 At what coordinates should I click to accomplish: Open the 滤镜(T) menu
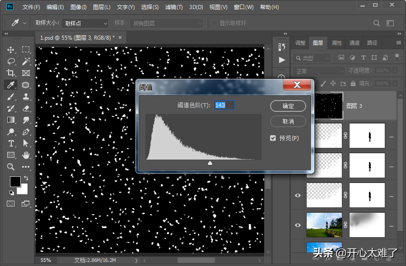click(x=174, y=7)
